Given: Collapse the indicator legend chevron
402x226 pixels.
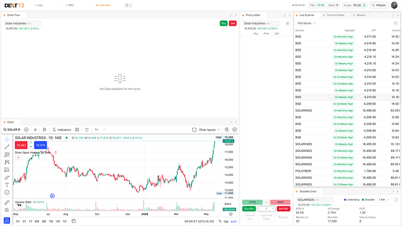Looking at the screenshot, I should point(18,158).
